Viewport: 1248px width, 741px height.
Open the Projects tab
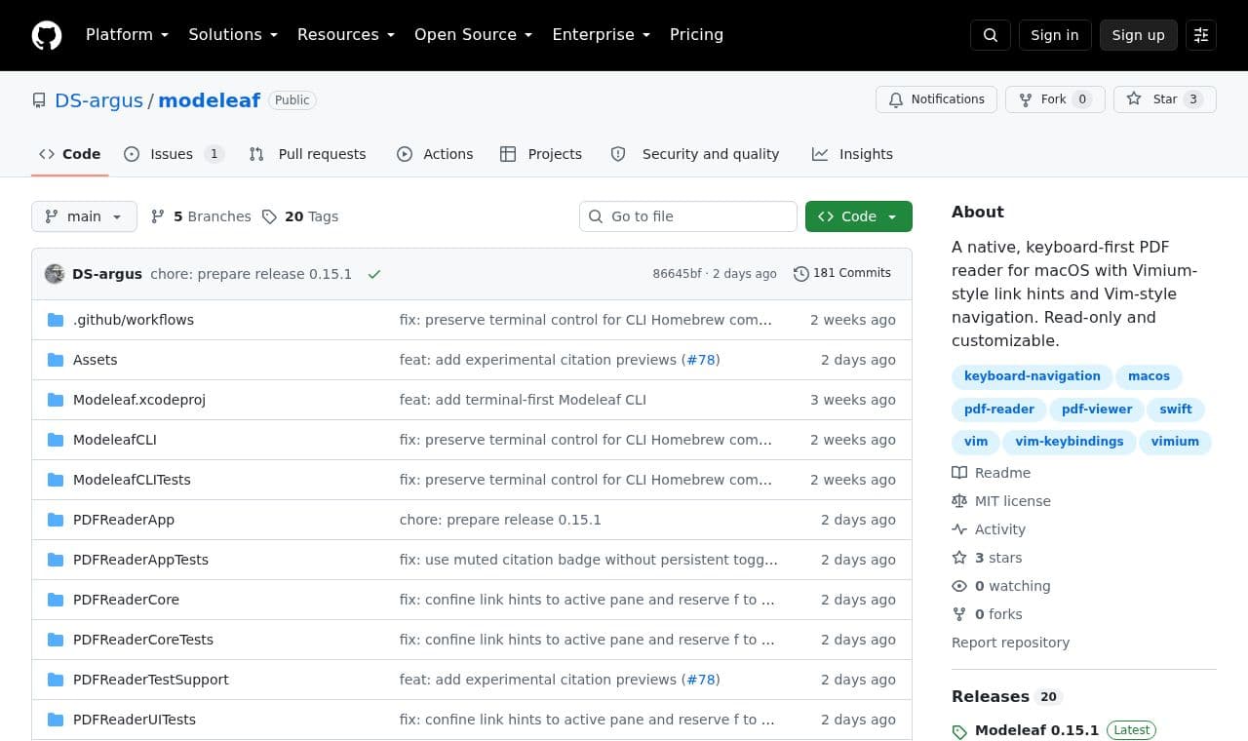(x=541, y=154)
